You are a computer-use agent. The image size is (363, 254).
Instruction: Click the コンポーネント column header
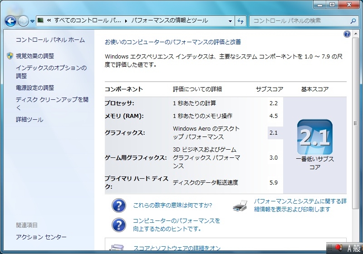pos(124,89)
